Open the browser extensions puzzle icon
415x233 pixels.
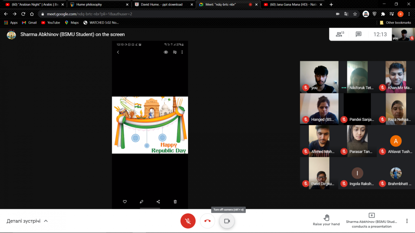click(383, 14)
